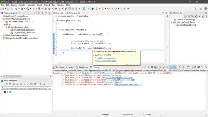The width and height of the screenshot is (208, 117).
Task: Open the Navigate menu
Action: coord(31,5)
